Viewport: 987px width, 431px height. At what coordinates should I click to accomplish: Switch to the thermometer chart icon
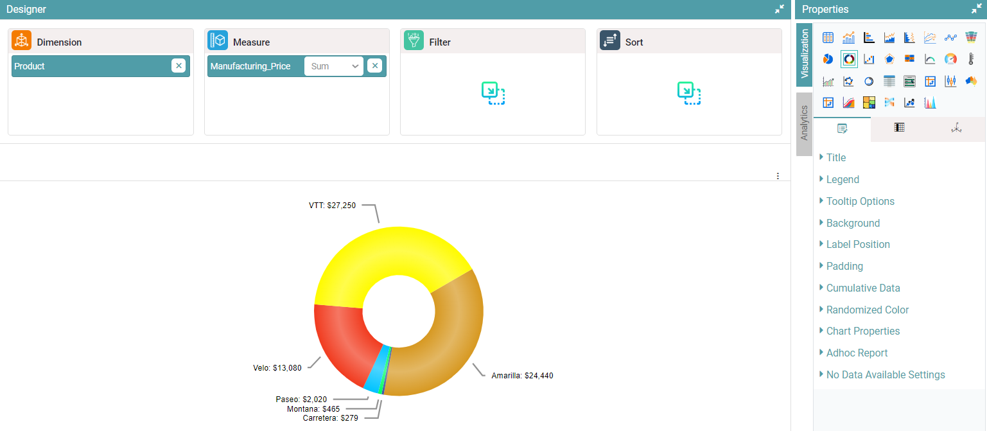click(970, 60)
